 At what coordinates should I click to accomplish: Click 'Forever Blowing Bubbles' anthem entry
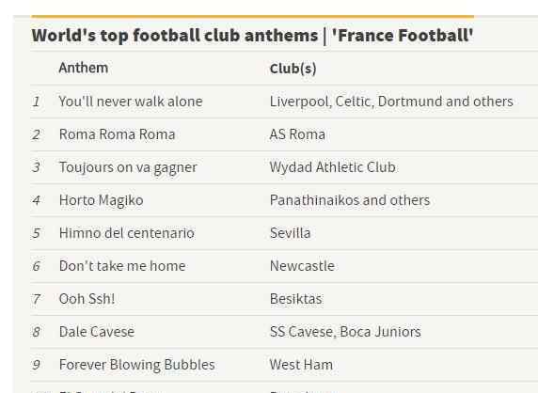[137, 365]
